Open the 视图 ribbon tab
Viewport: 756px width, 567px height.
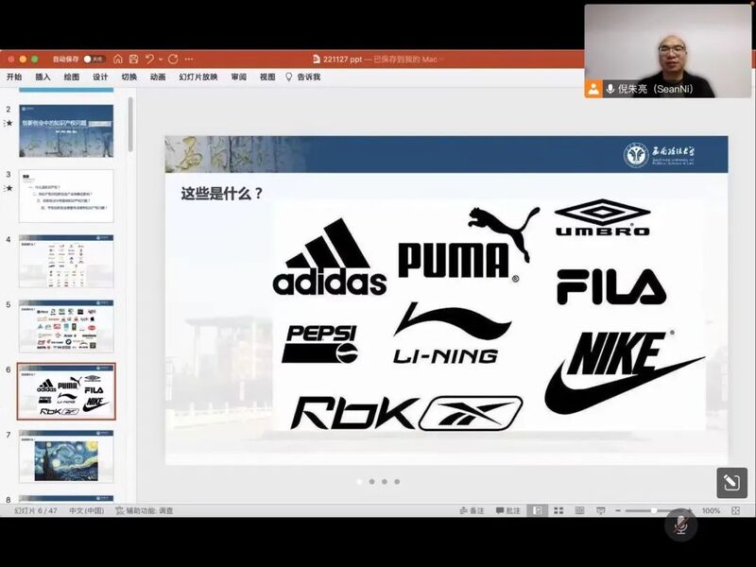[x=267, y=77]
